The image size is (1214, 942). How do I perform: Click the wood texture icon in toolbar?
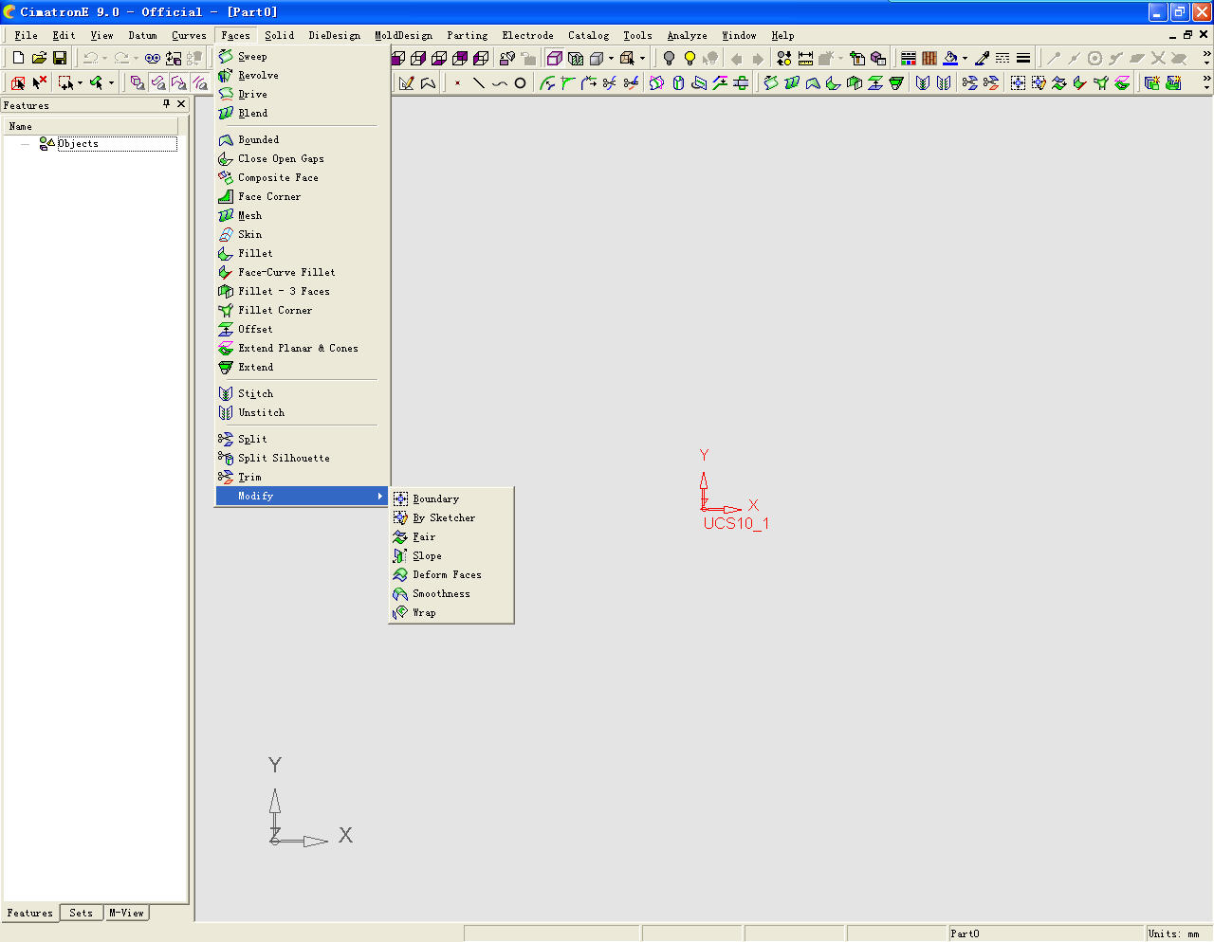coord(929,58)
